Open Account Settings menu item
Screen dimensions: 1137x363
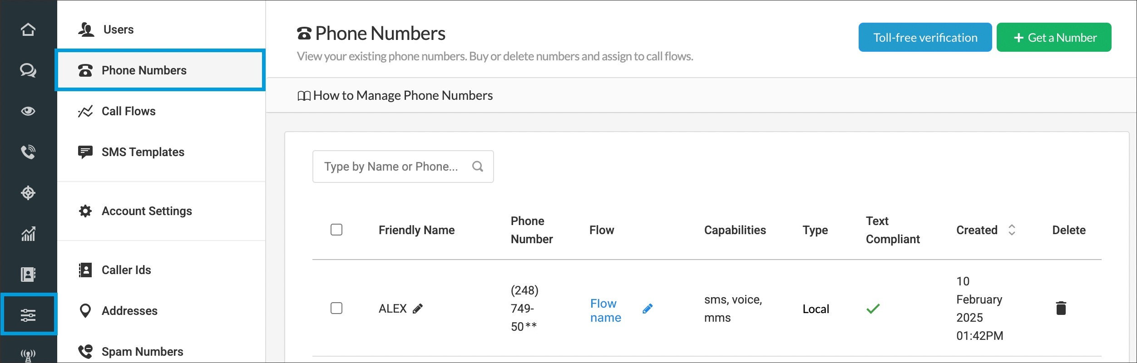pos(147,211)
